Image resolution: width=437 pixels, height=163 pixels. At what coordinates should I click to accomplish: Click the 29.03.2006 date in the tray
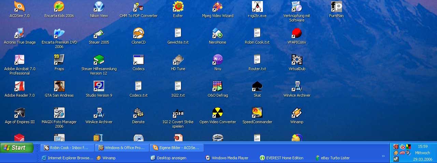tap(423, 159)
